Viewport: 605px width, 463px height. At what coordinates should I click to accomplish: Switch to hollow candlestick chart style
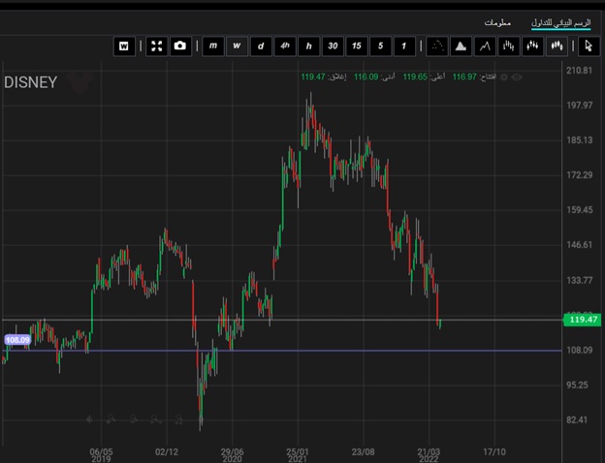pos(532,46)
